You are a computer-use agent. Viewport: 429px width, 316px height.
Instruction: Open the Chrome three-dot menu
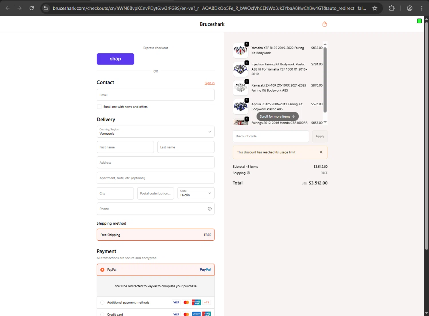coord(422,8)
